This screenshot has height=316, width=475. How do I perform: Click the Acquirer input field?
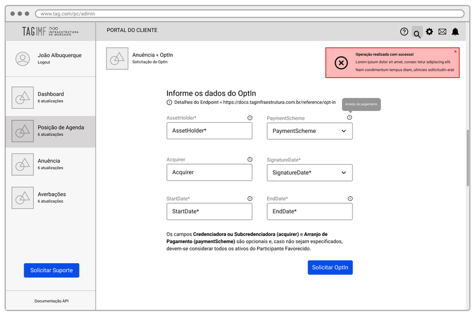tap(210, 173)
